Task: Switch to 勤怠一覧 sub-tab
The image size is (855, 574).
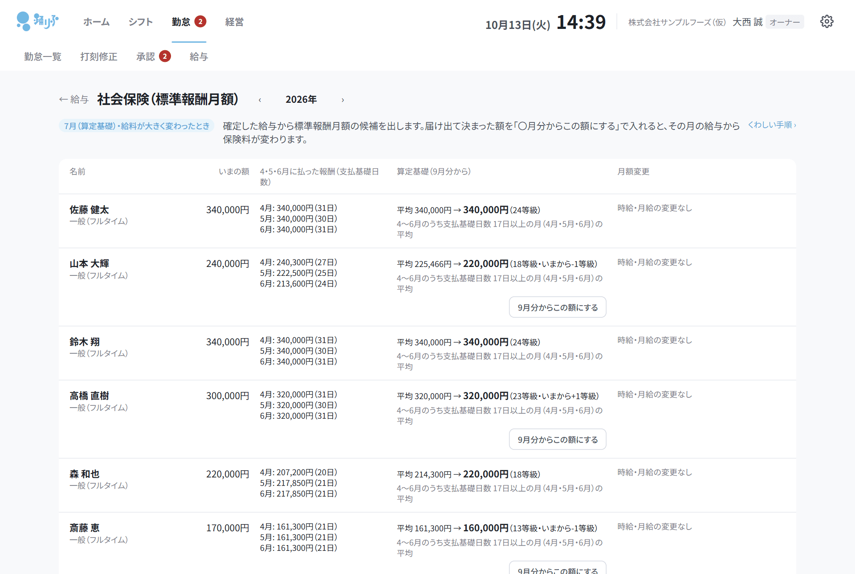Action: [43, 57]
